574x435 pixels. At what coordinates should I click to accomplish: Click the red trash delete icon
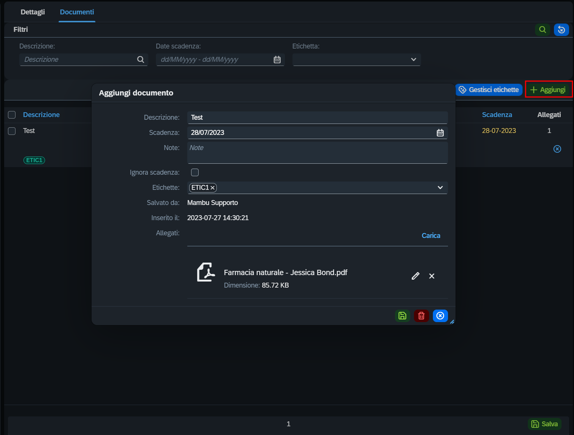(421, 316)
